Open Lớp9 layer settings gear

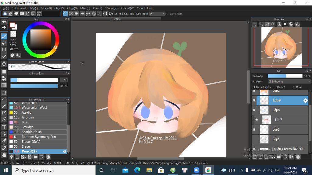305,100
